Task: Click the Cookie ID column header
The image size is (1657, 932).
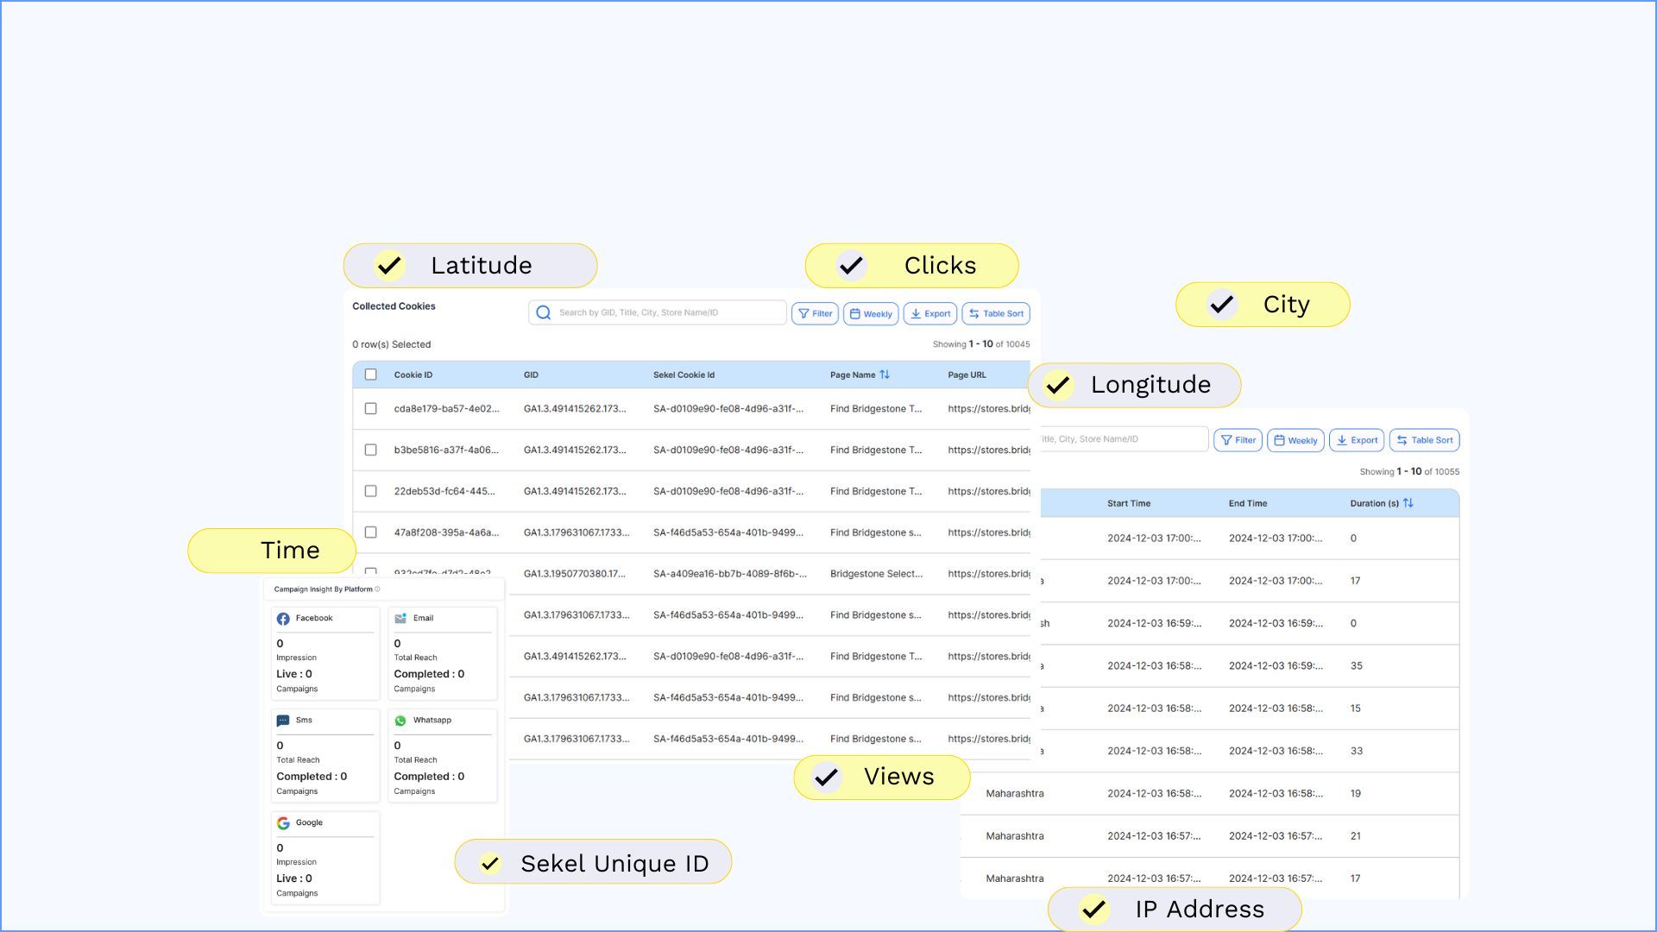Action: (x=413, y=375)
